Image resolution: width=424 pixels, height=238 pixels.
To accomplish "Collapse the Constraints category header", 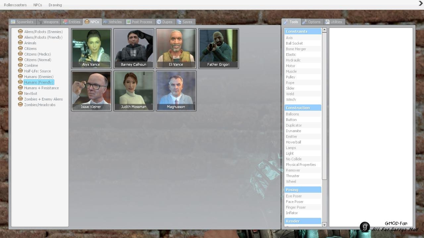I will 303,31.
